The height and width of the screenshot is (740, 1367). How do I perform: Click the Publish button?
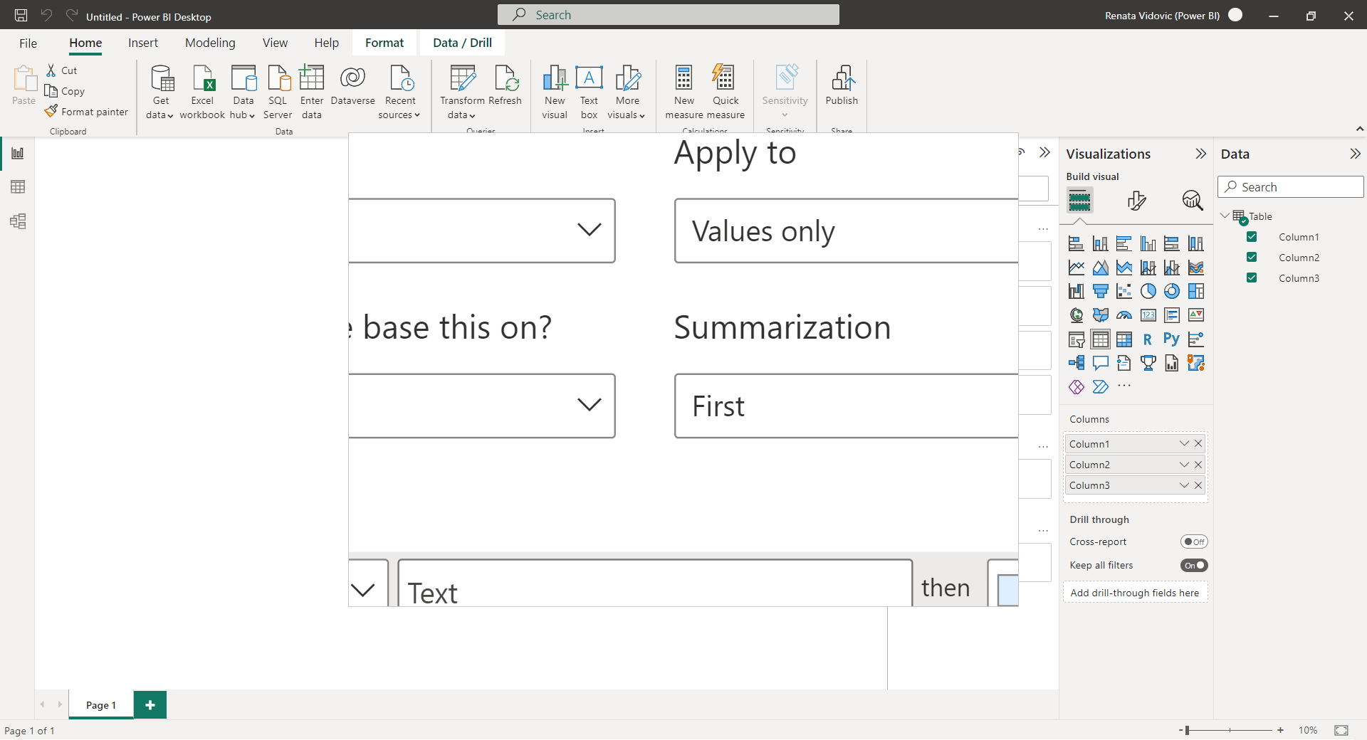[x=842, y=86]
